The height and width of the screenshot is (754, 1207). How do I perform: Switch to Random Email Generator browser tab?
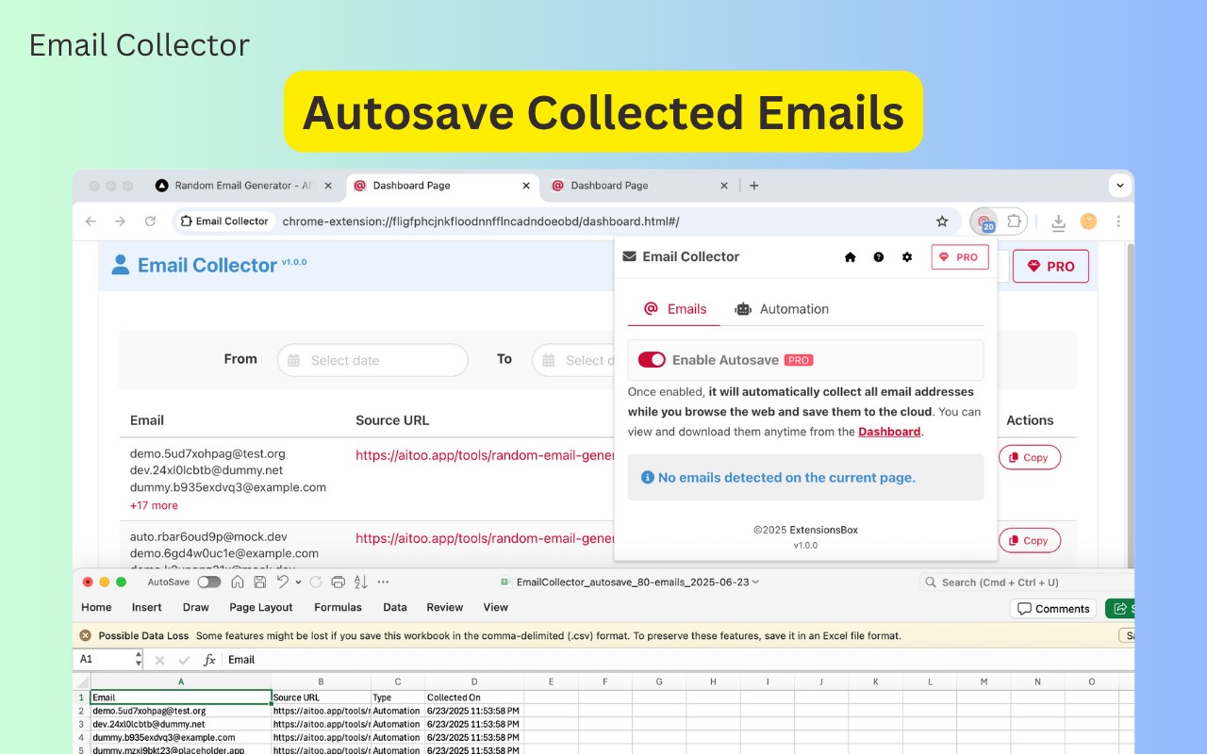tap(243, 186)
